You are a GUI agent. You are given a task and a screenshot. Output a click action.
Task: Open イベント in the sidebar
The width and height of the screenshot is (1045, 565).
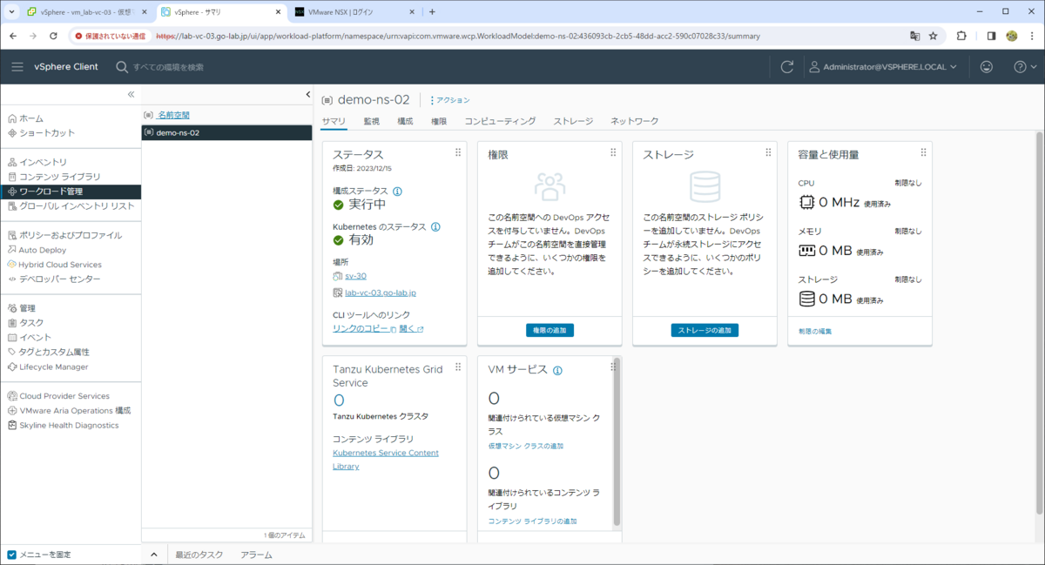pyautogui.click(x=36, y=337)
